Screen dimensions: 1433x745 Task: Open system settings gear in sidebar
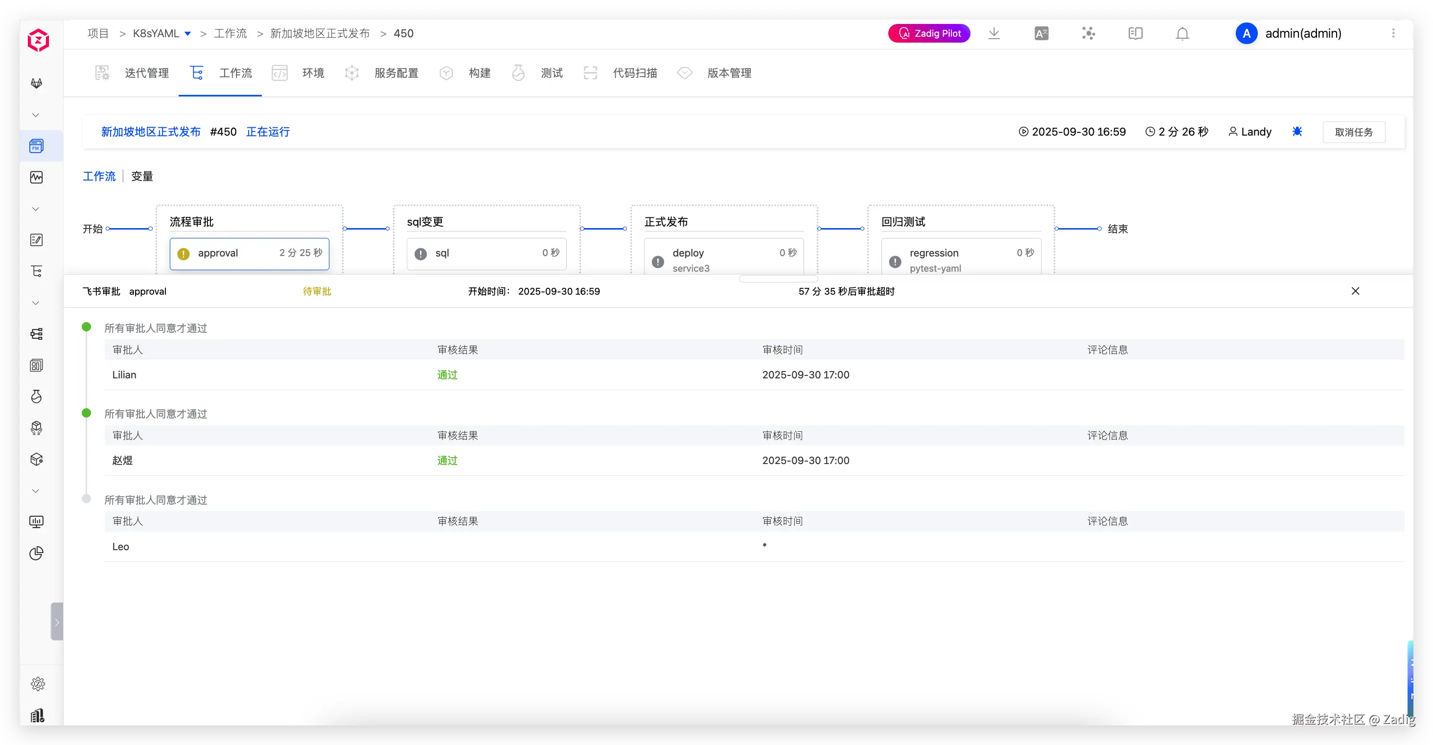(37, 684)
